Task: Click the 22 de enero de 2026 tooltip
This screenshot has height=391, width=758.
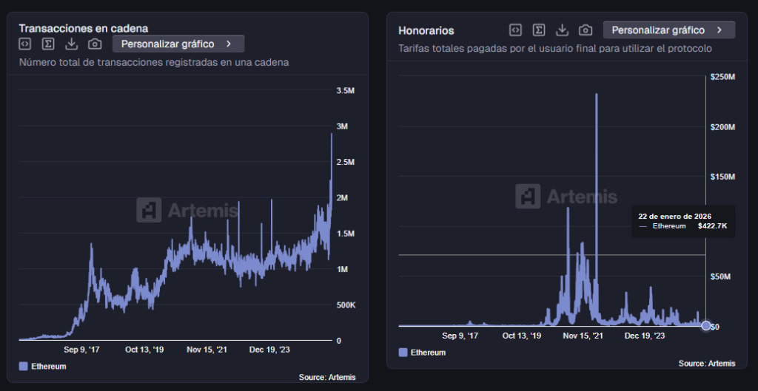Action: (x=682, y=221)
